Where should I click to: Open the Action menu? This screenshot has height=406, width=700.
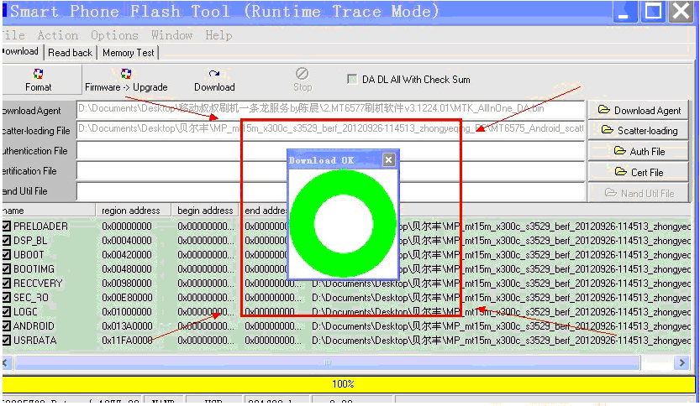pyautogui.click(x=58, y=35)
